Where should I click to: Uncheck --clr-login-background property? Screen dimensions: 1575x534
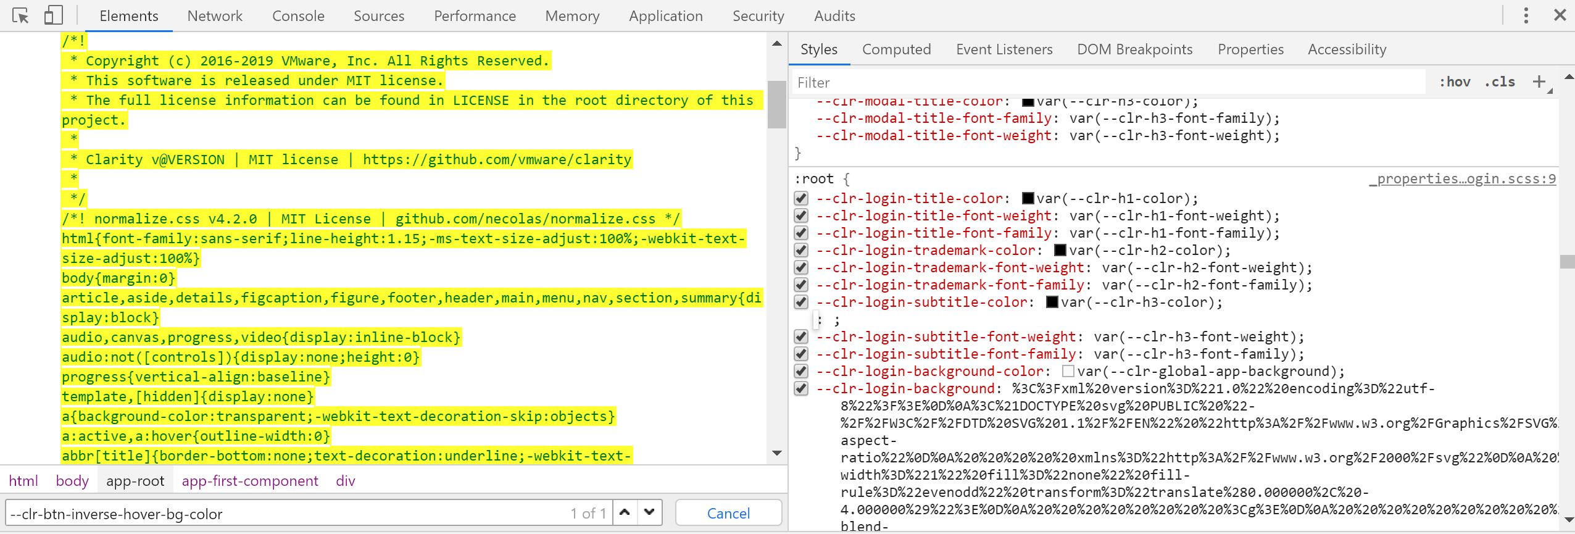click(801, 388)
